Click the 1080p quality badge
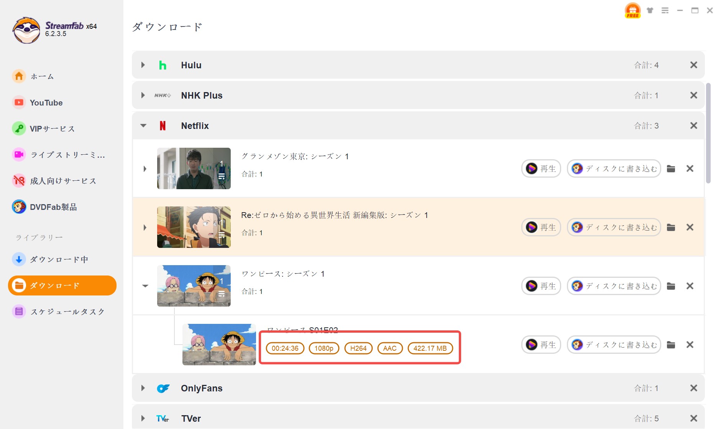The height and width of the screenshot is (429, 721). [324, 348]
